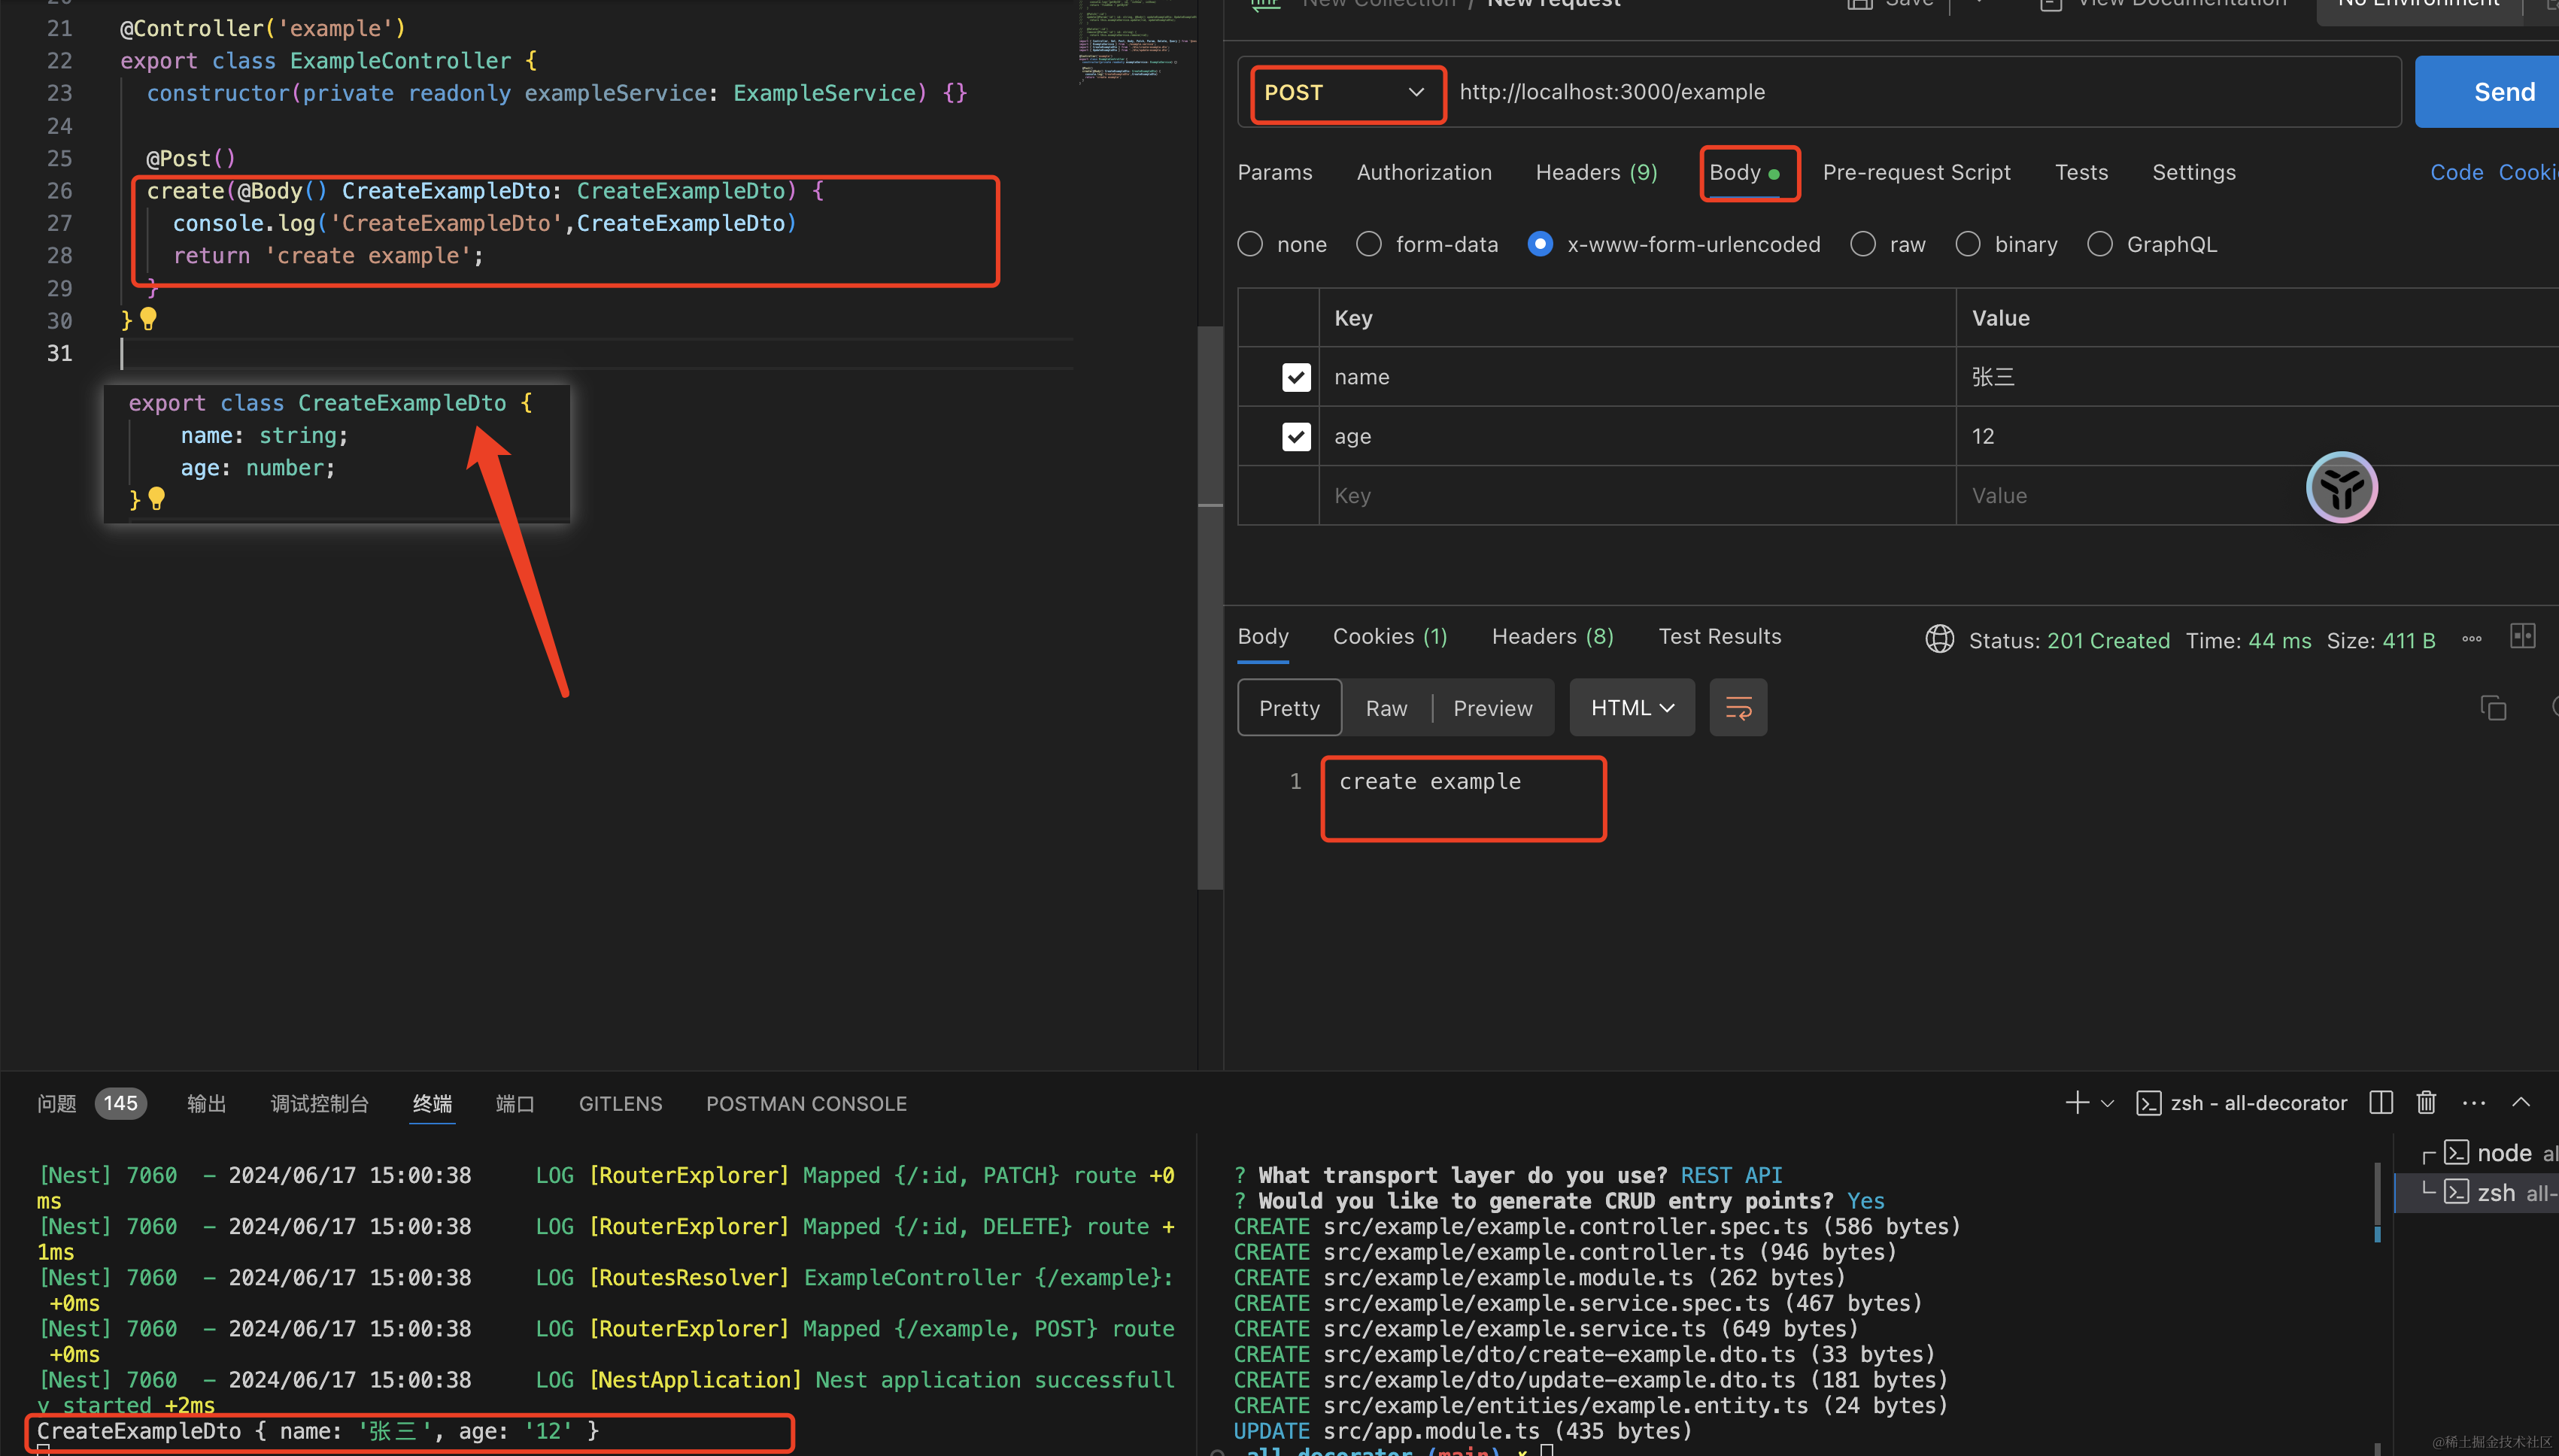Click the split terminal icon

(x=2381, y=1103)
